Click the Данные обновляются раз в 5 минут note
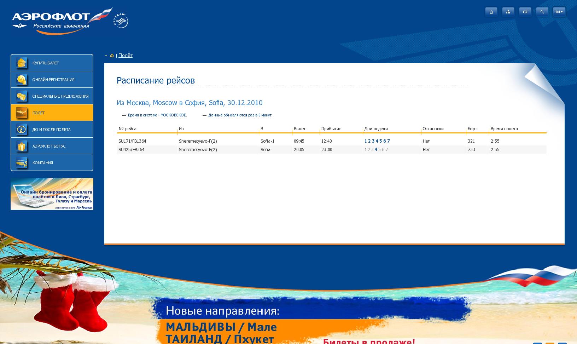577x344 pixels. pos(240,115)
